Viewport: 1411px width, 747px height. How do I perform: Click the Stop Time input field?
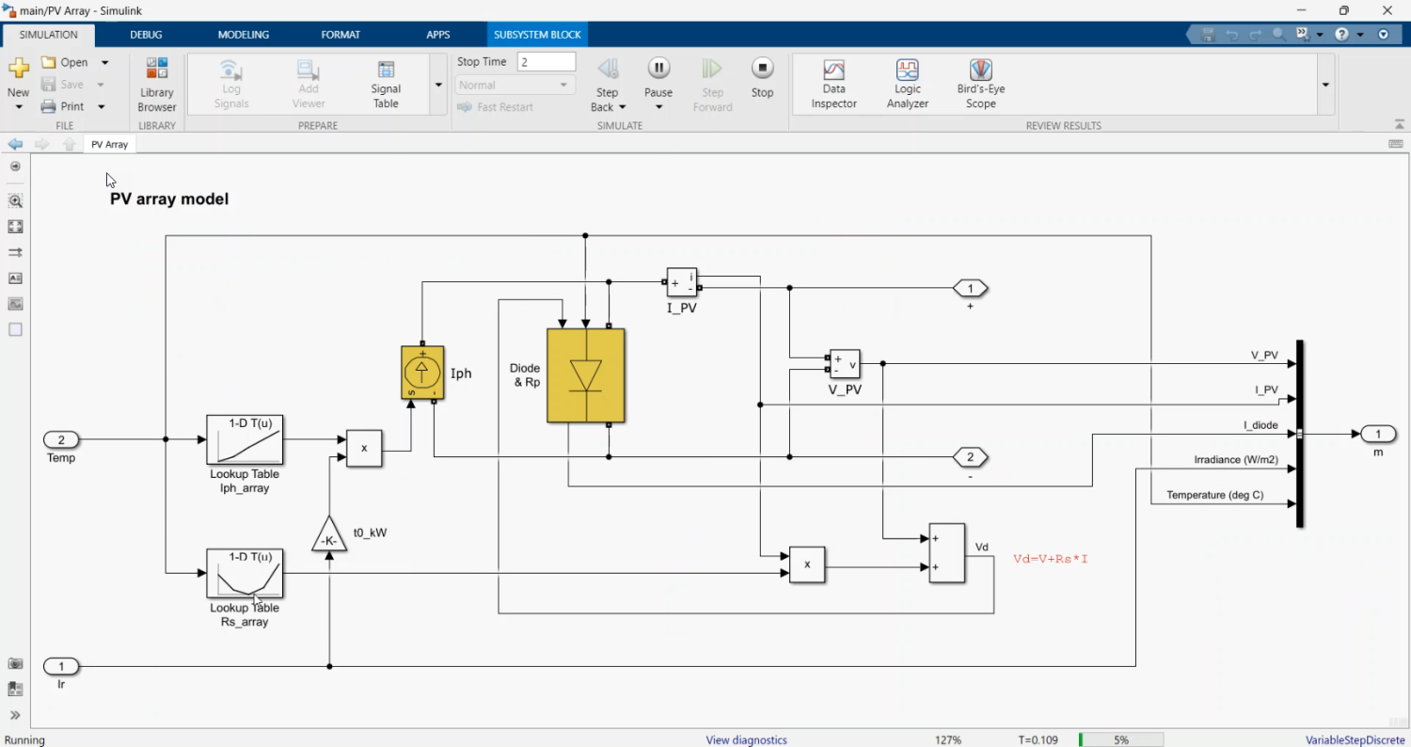pos(547,62)
